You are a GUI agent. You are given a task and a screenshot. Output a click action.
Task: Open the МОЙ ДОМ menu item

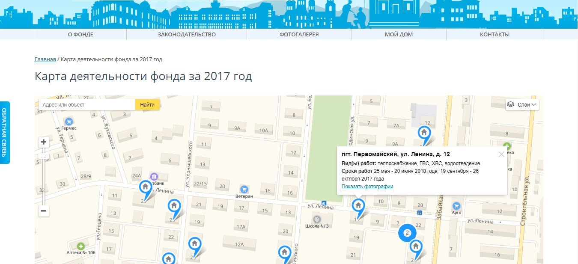(x=399, y=35)
